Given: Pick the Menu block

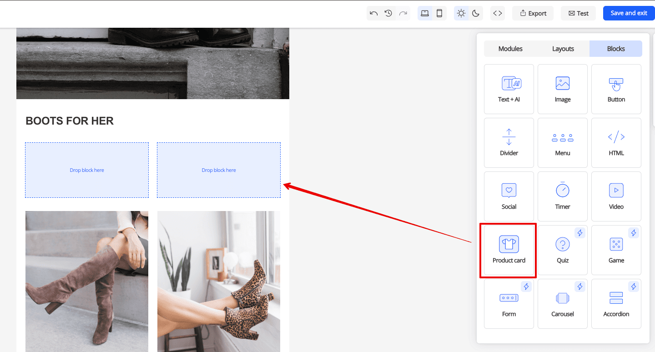Looking at the screenshot, I should 563,143.
